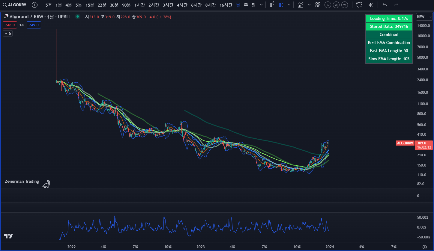Click the circular G quick-indicator icon
434x251 pixels.
328,5
